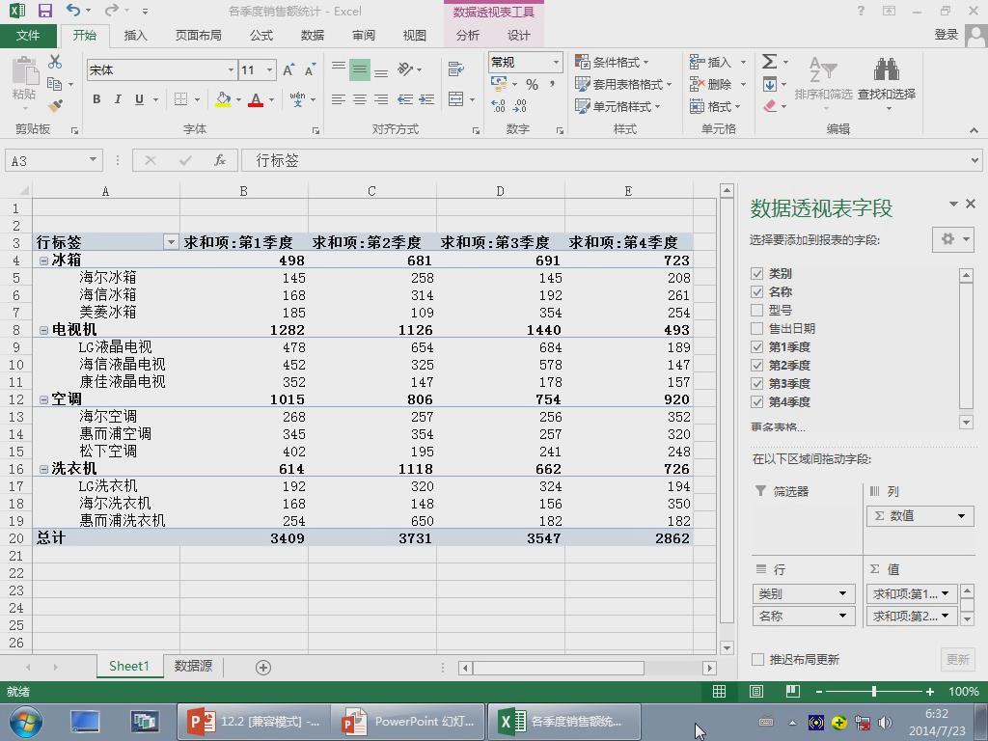Open 条件格式 menu
The image size is (988, 741).
point(612,62)
